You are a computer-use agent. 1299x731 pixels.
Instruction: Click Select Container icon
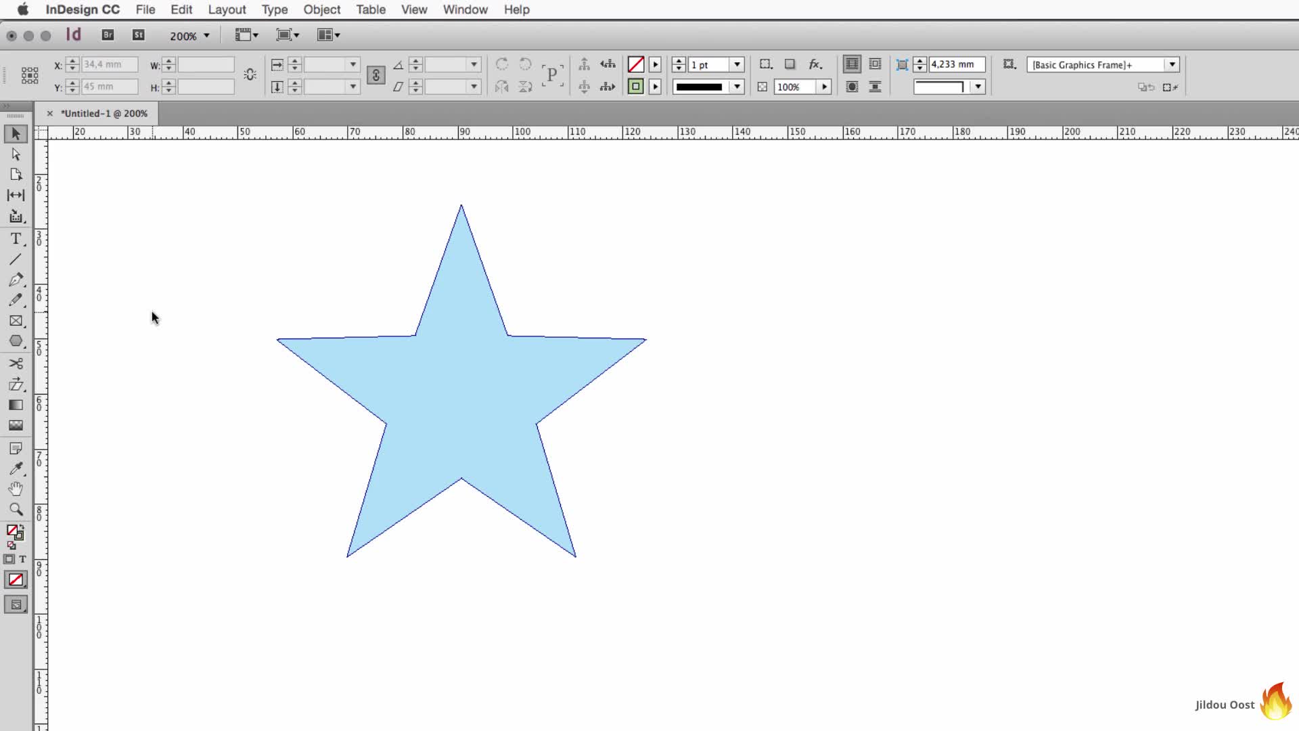pos(584,64)
